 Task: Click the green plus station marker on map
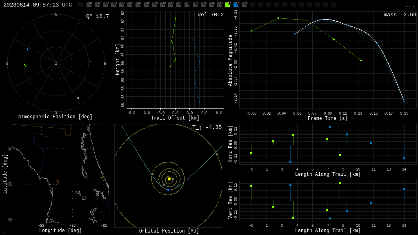[102, 177]
